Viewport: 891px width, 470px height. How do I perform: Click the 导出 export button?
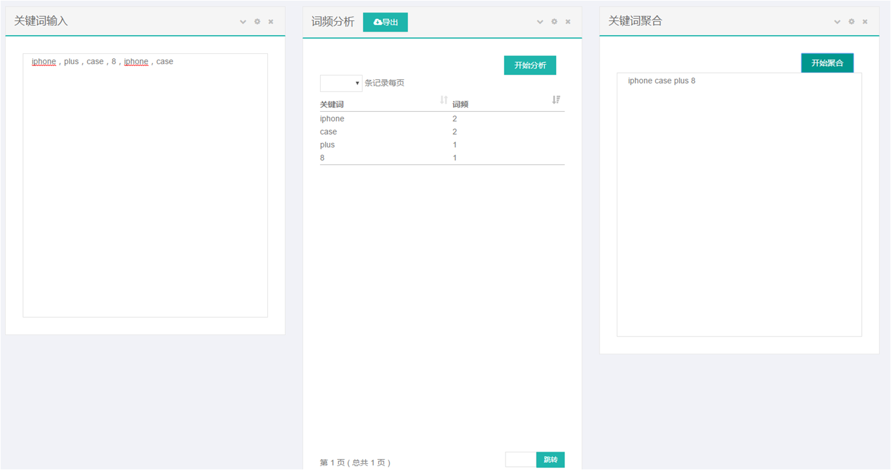click(x=385, y=22)
